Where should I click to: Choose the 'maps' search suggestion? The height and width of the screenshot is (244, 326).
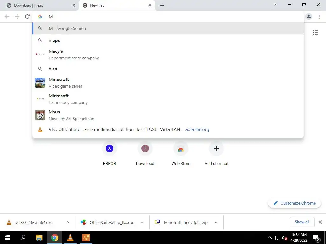click(x=168, y=40)
